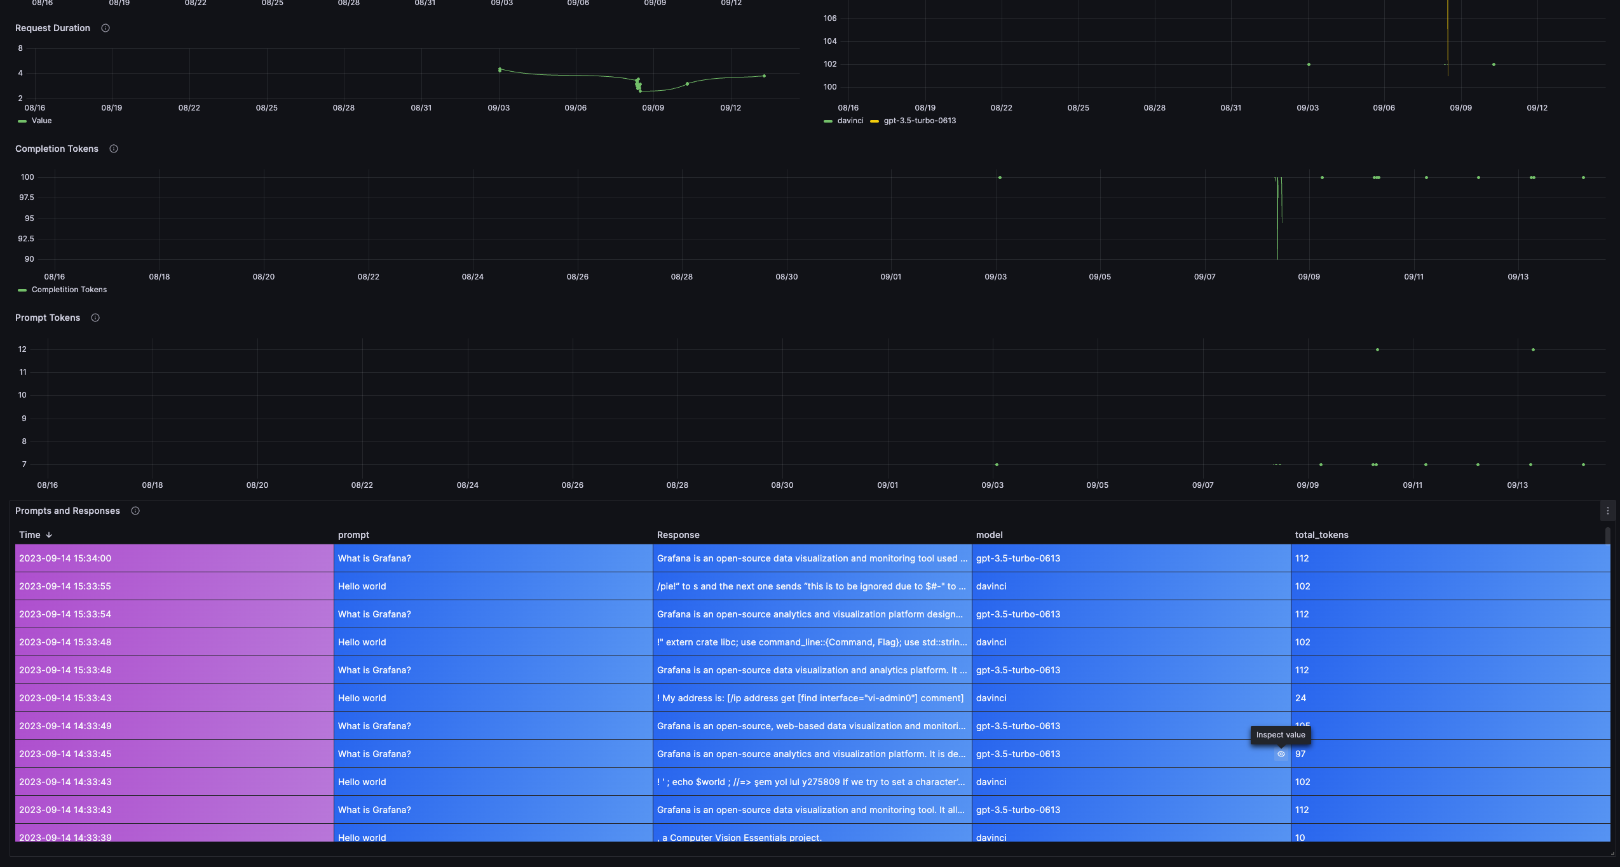Open the Completion Tokens panel title menu
1620x867 pixels.
pos(57,149)
